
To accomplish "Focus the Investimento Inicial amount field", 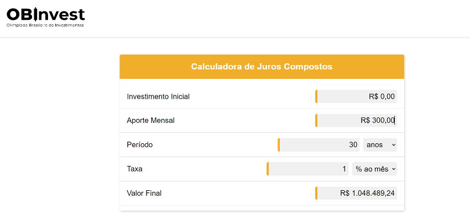I will pyautogui.click(x=356, y=96).
